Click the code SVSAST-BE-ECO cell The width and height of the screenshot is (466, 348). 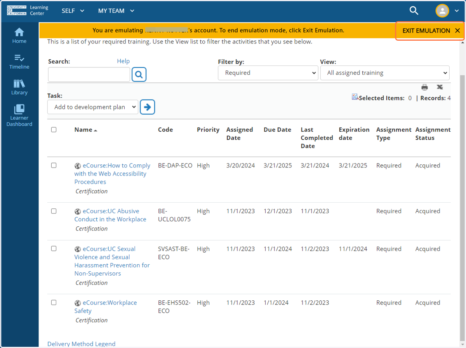point(174,253)
